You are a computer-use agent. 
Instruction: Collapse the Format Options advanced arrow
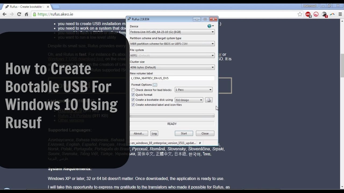(155, 85)
